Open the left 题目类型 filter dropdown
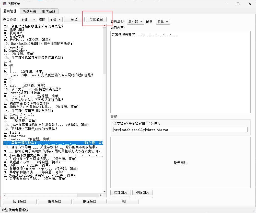This screenshot has height=213, width=256. click(x=28, y=19)
